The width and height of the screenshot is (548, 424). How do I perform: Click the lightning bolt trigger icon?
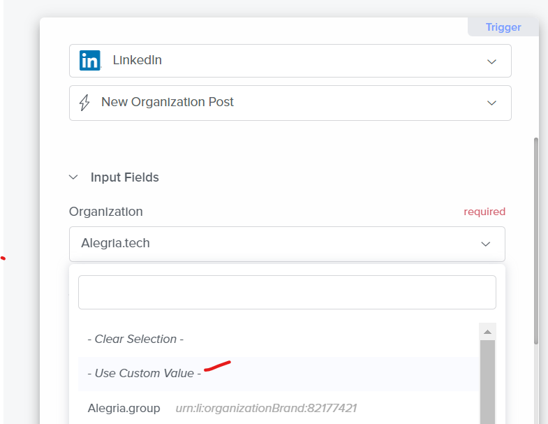[84, 103]
